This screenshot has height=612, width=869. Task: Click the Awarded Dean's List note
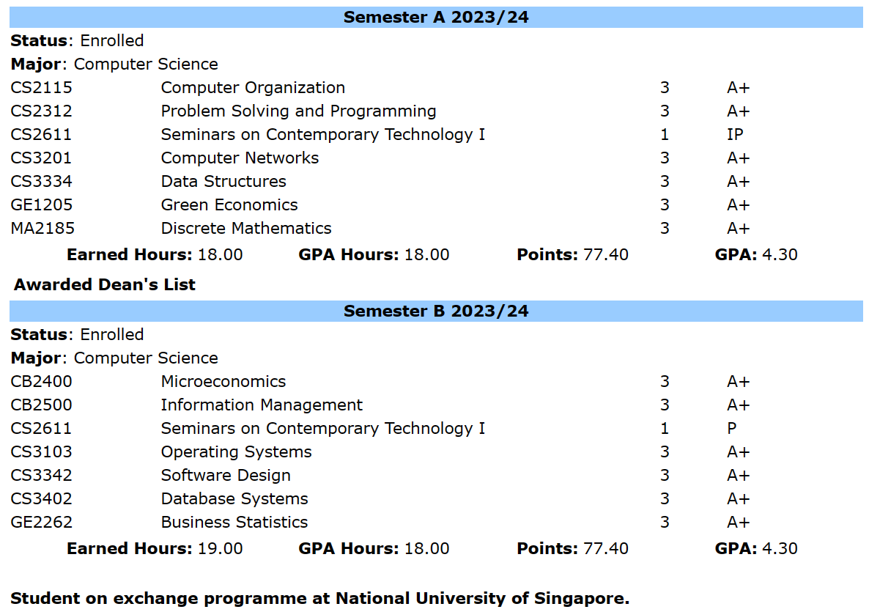(105, 284)
